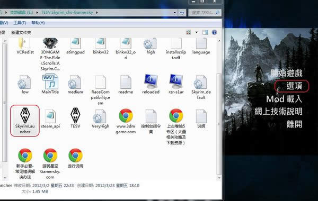Select the 3DMGAME Skyrim file icon
Viewport: 318px width, 201px height.
[x=50, y=54]
